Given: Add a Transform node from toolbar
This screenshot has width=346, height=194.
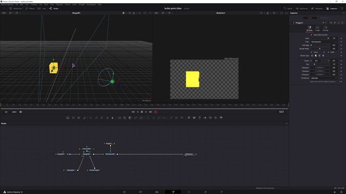Looking at the screenshot, I should [141, 118].
